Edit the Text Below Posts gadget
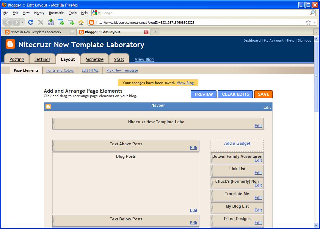Screen dimensions: 320x229 [x=194, y=223]
